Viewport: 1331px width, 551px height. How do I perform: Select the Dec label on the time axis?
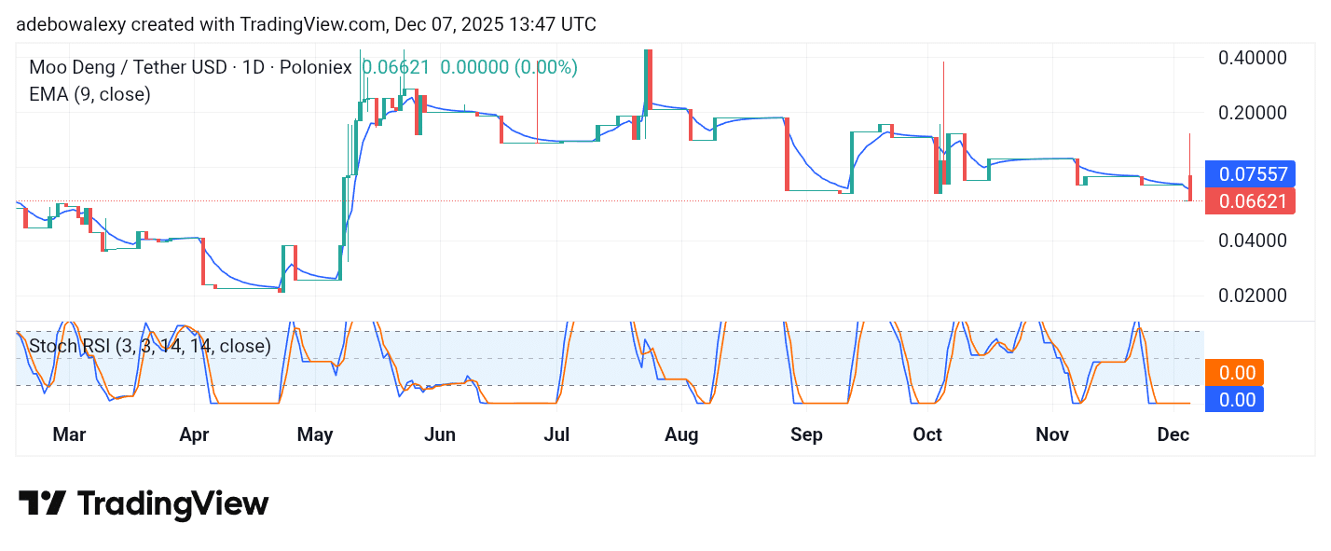(1173, 434)
